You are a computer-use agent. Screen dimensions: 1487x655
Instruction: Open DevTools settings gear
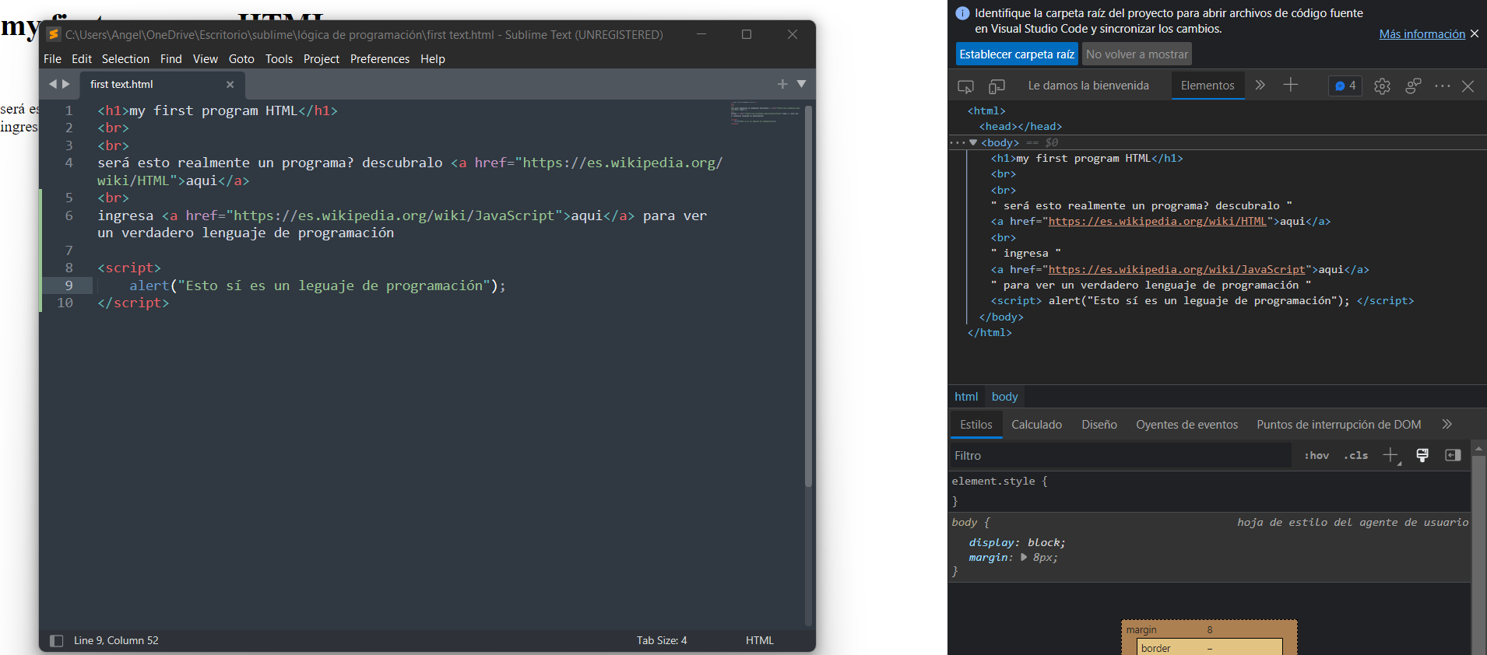click(1382, 86)
